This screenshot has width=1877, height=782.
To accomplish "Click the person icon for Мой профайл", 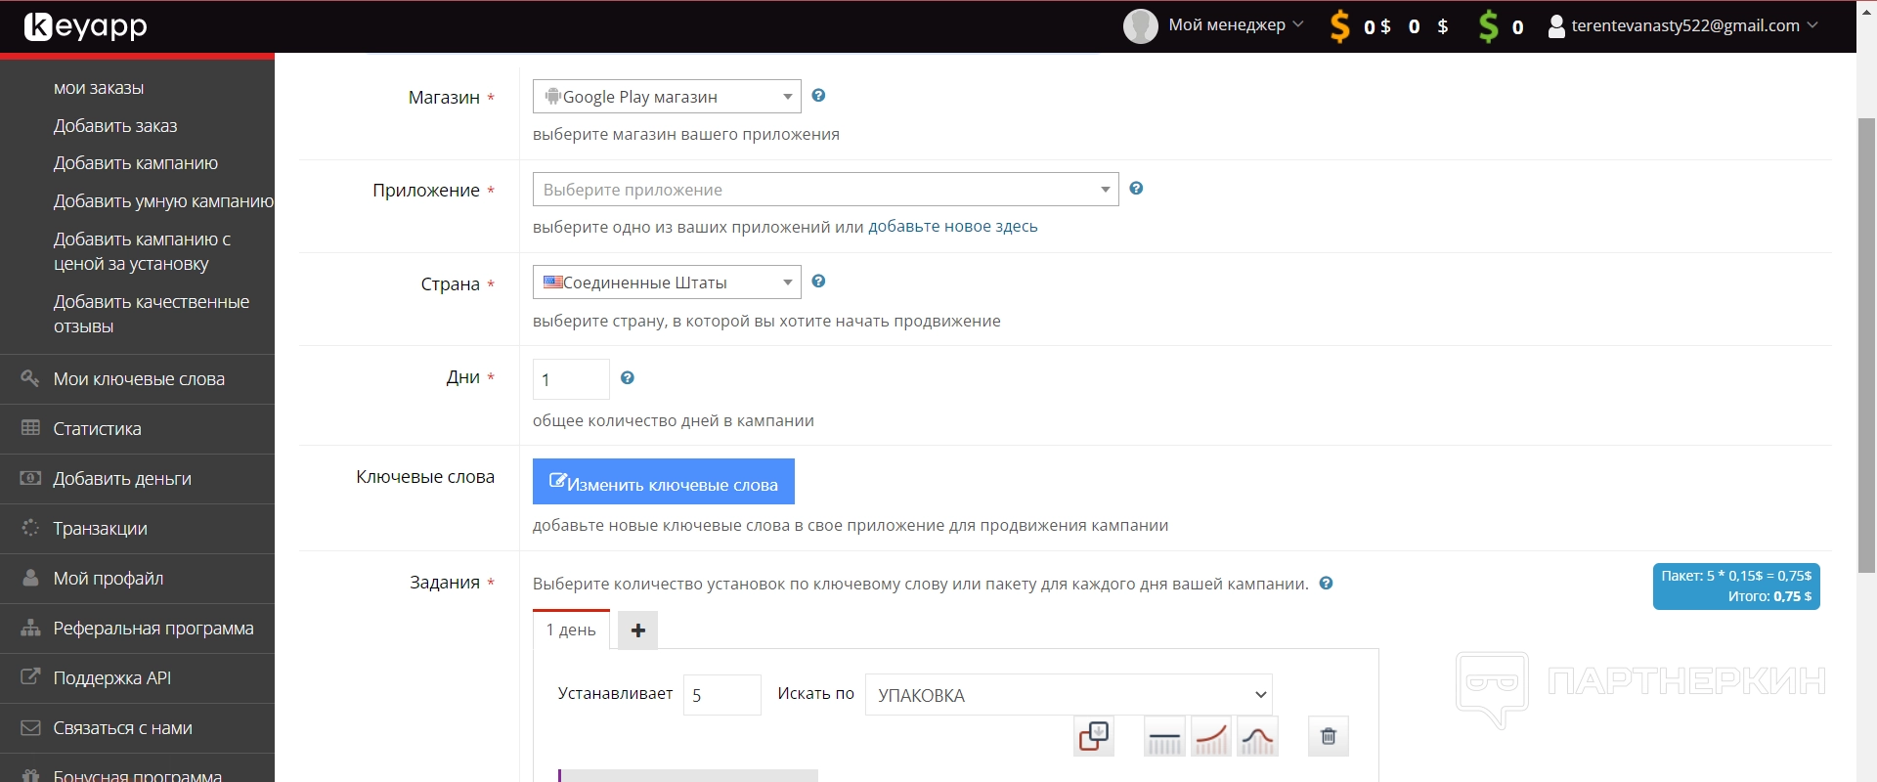I will coord(30,578).
